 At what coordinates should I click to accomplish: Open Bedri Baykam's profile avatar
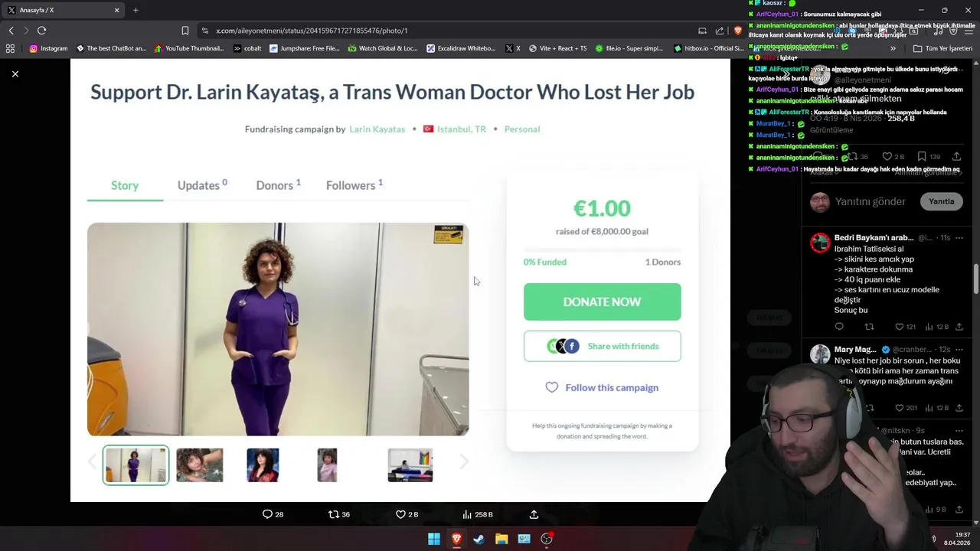point(820,243)
